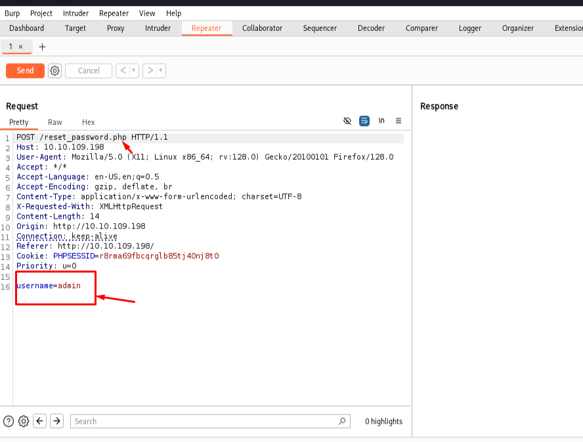The height and width of the screenshot is (442, 583).
Task: Click the Content-Type header line
Action: point(159,196)
